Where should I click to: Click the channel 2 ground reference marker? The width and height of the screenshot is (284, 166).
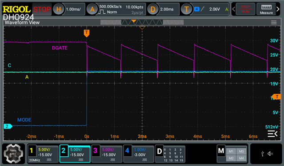(x=8, y=126)
